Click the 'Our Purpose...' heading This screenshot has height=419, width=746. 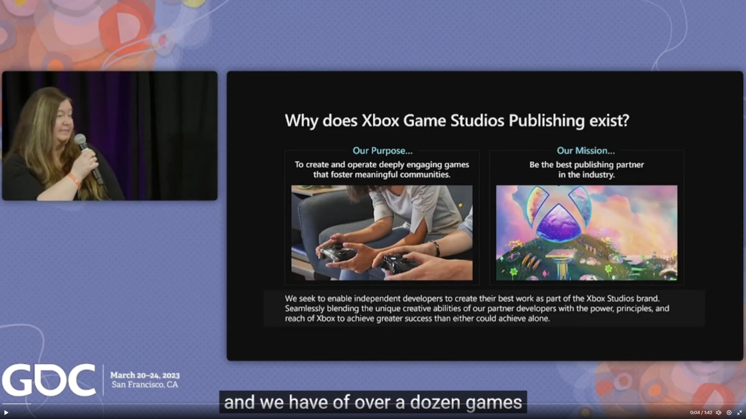[382, 151]
